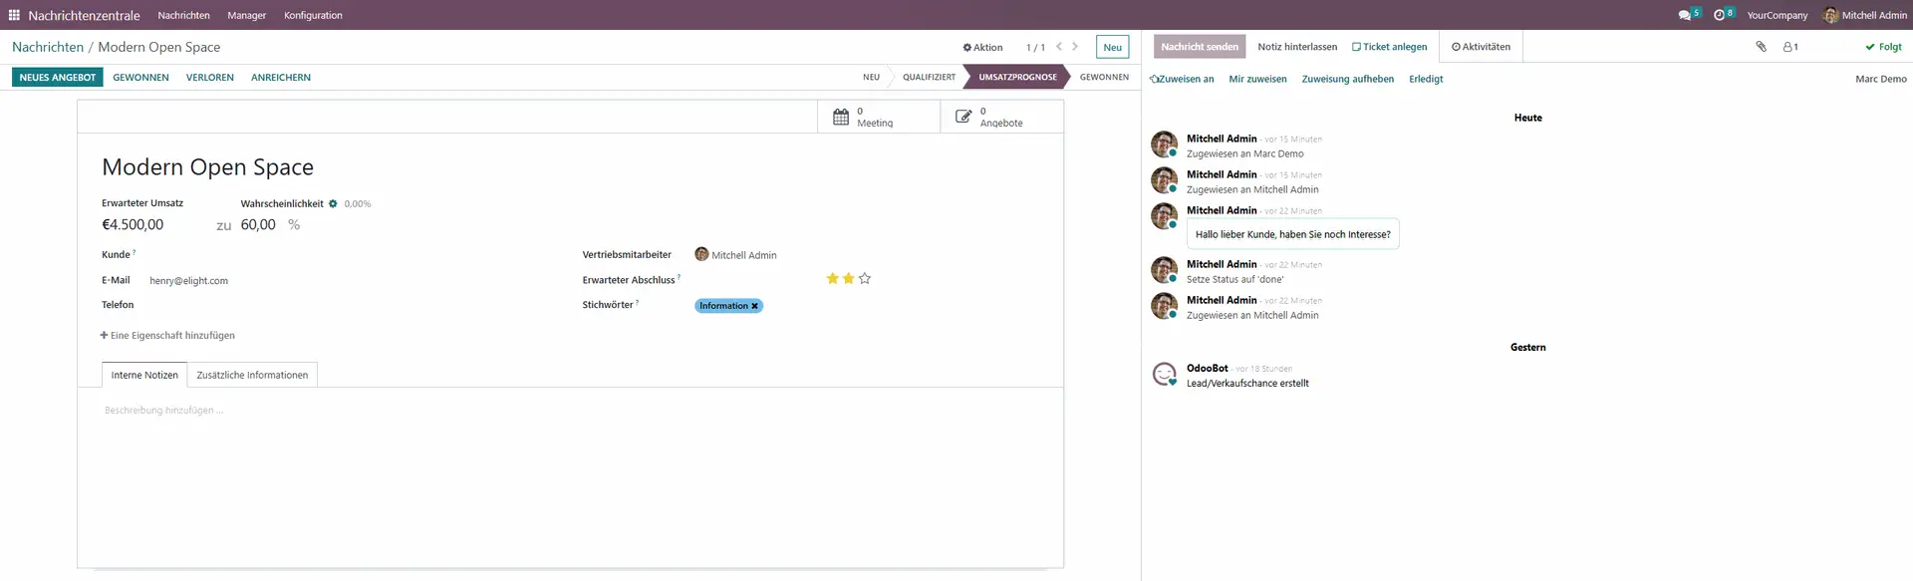Click the probability gear icon next to Wahrscheinlichkeit
Screen dimensions: 1913x581
click(333, 203)
